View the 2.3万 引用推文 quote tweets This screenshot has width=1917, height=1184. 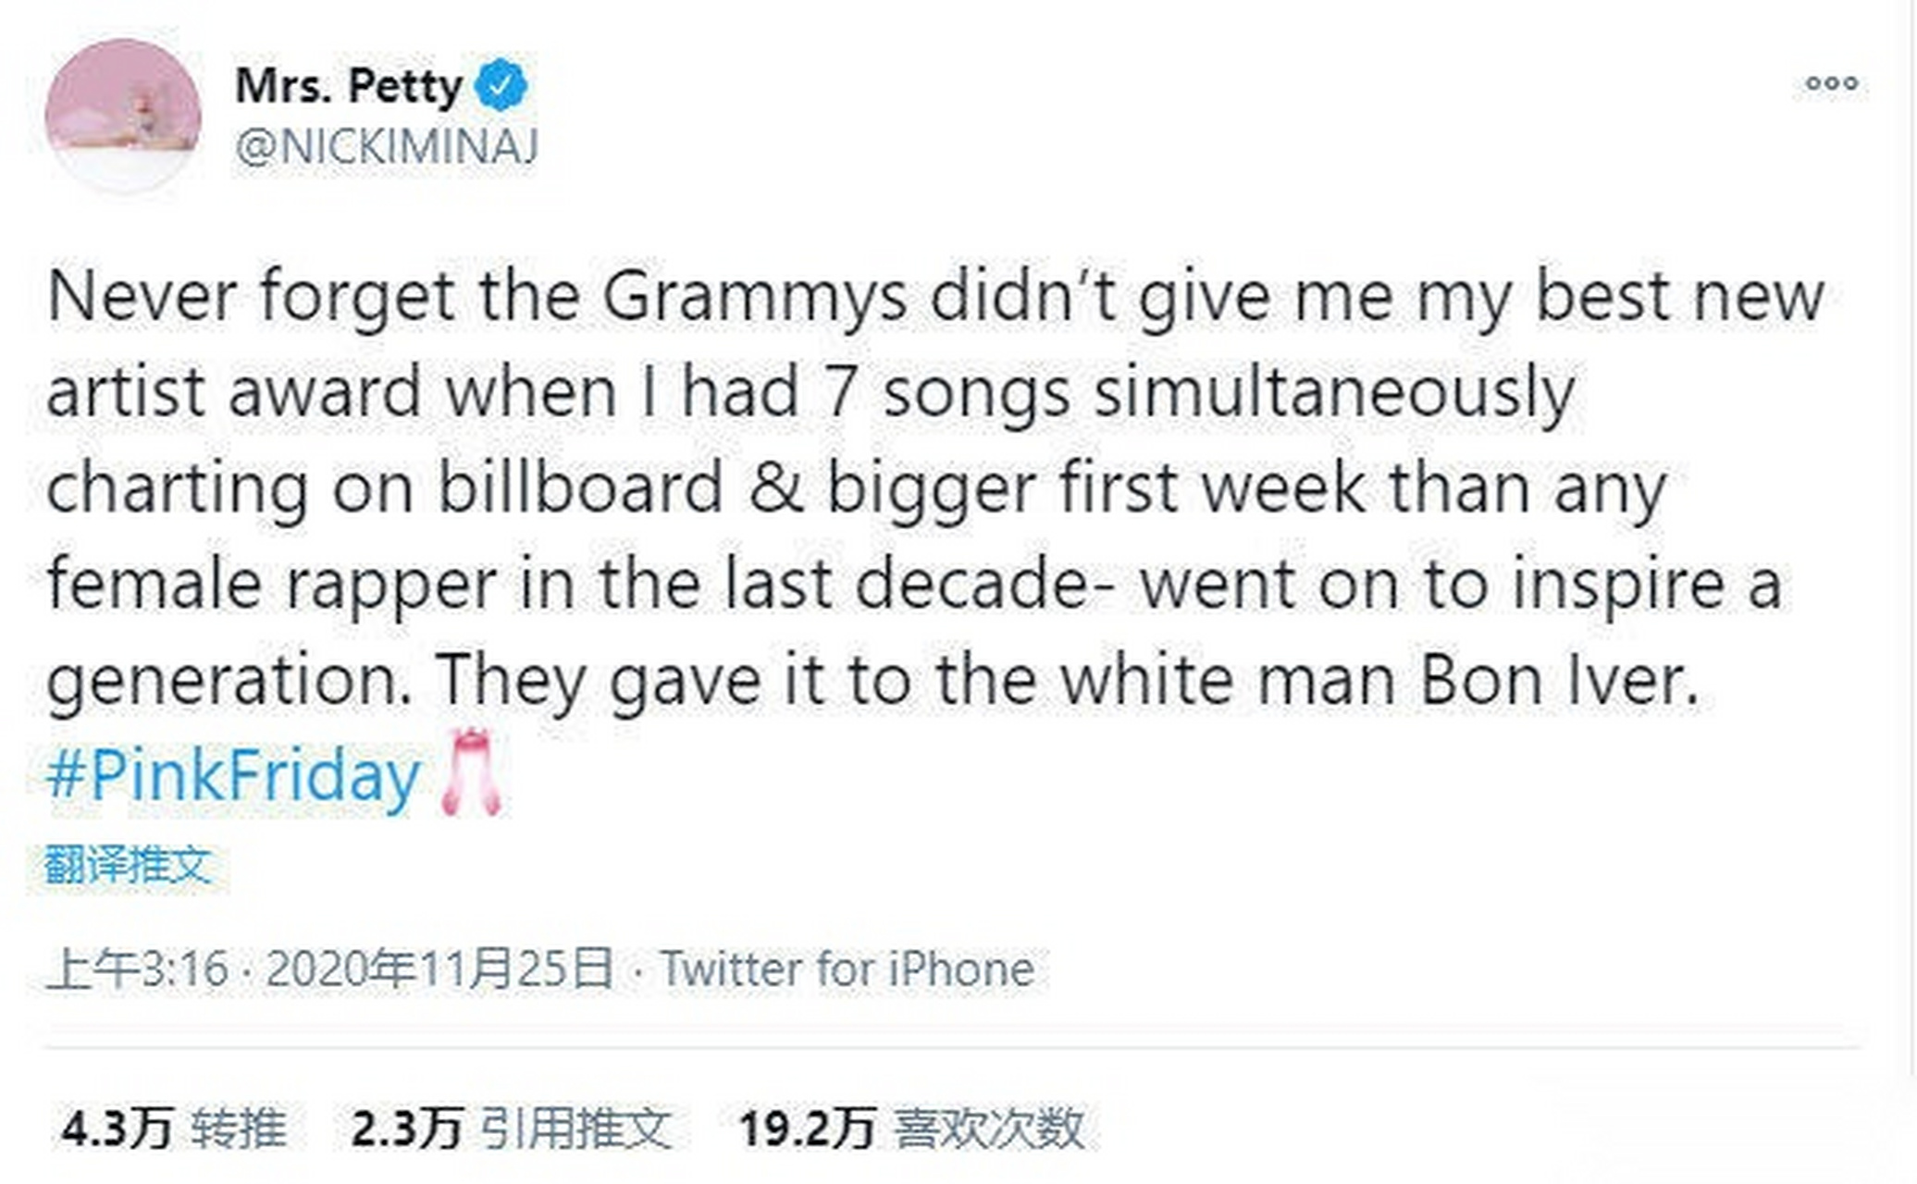point(511,1128)
